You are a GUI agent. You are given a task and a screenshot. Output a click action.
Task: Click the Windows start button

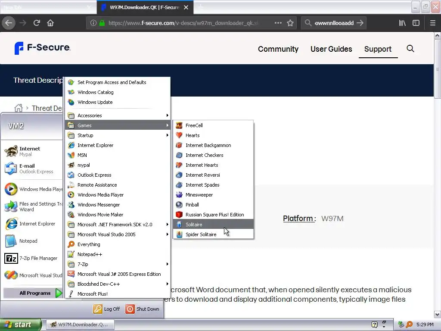[20, 325]
